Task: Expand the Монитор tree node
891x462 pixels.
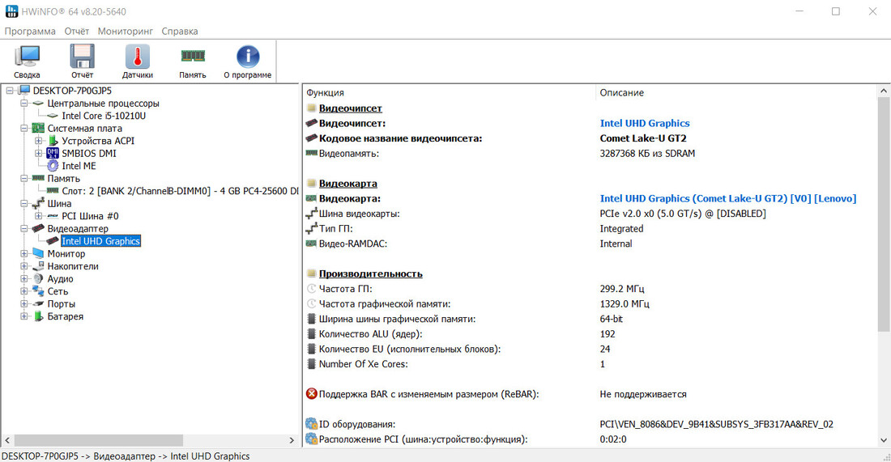Action: [x=23, y=253]
